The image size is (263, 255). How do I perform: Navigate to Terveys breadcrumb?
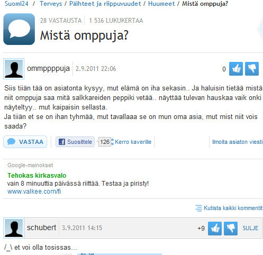tap(51, 4)
